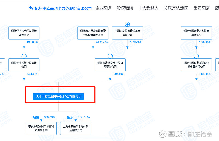Click central blue node 杭州中欣晶圆半导体股份有限公司
This screenshot has width=219, height=141.
[58, 97]
